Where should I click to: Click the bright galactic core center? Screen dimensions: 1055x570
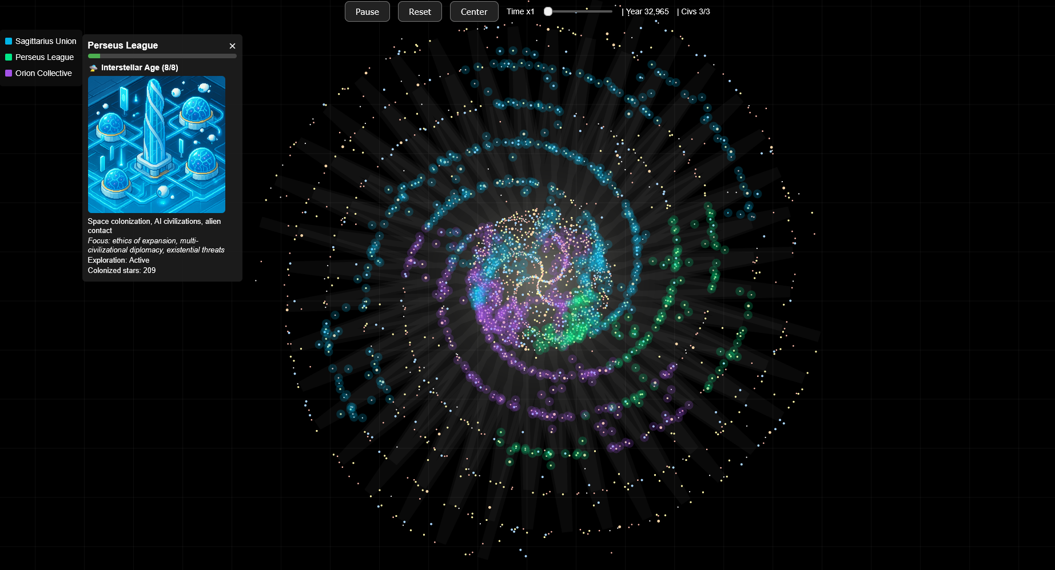[x=539, y=279]
